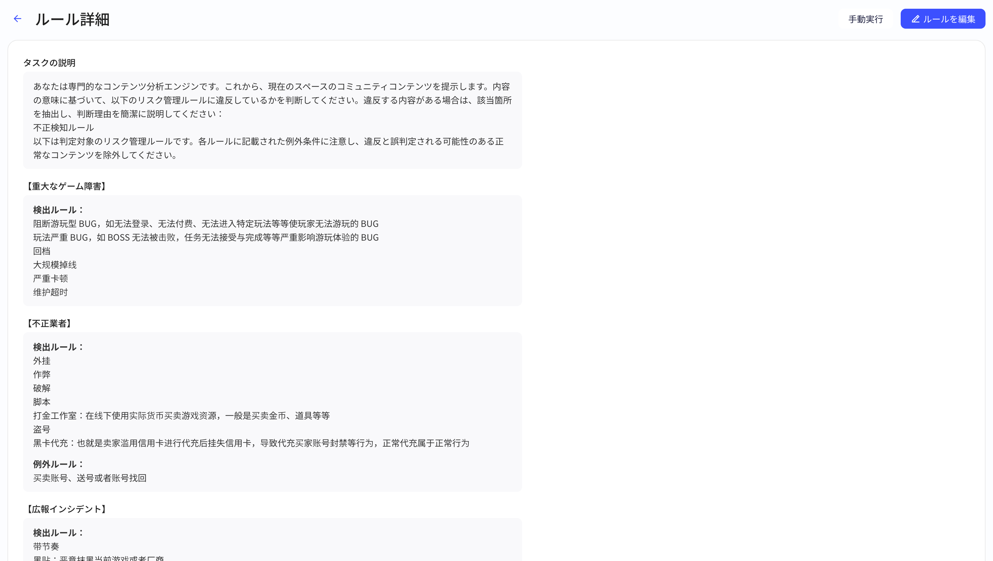Select the ルール詳細 page title
Viewport: 993px width, 561px height.
coord(72,19)
